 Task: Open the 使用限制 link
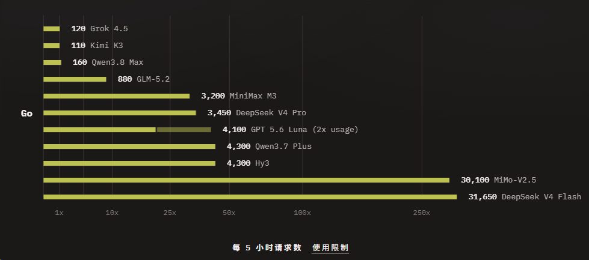[330, 247]
